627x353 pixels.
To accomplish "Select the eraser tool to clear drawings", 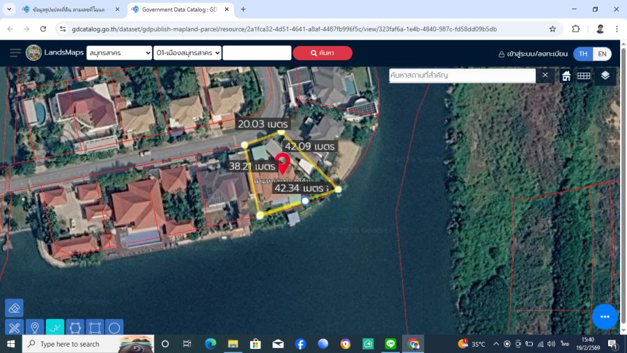I will [14, 308].
